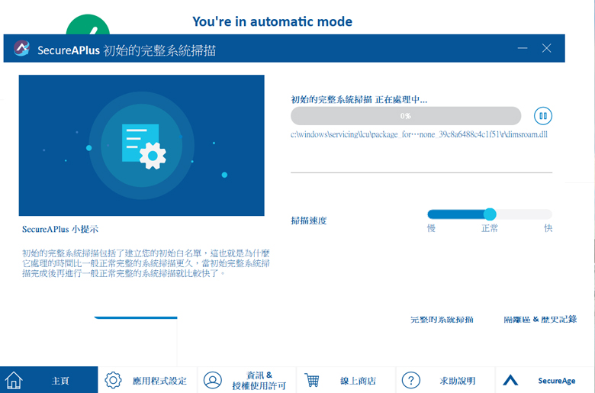Viewport: 595px width, 393px height.
Task: Click the green checkmark status icon
Action: (x=88, y=24)
